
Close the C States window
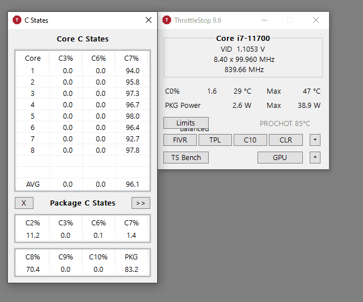pyautogui.click(x=149, y=20)
